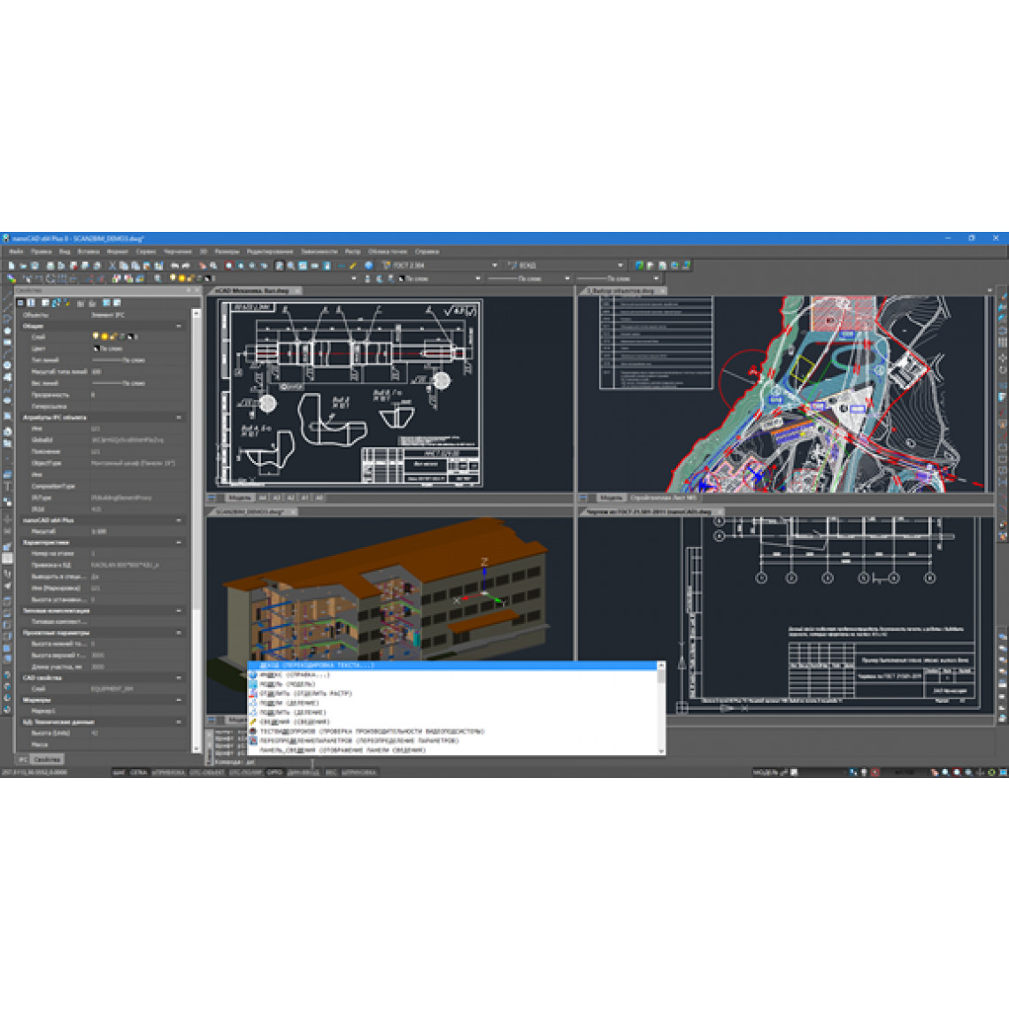
Task: Choose ПОДЕЛЬ (ПОДЕЛЬ) command suggestion
Action: pyautogui.click(x=287, y=684)
